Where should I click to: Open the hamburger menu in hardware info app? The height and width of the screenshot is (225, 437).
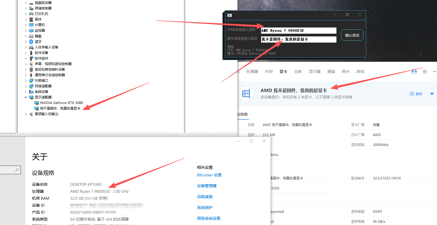[425, 72]
